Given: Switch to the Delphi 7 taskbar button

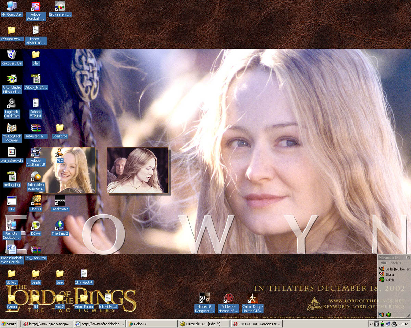Looking at the screenshot, I should point(152,324).
